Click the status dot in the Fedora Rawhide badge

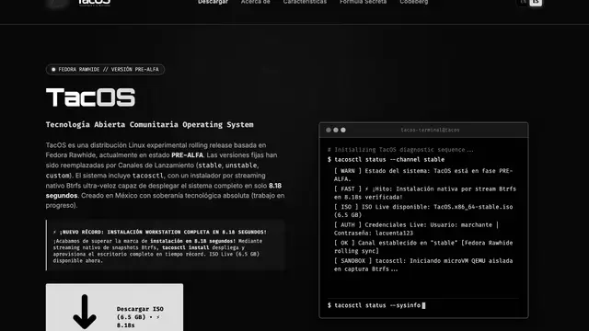53,70
